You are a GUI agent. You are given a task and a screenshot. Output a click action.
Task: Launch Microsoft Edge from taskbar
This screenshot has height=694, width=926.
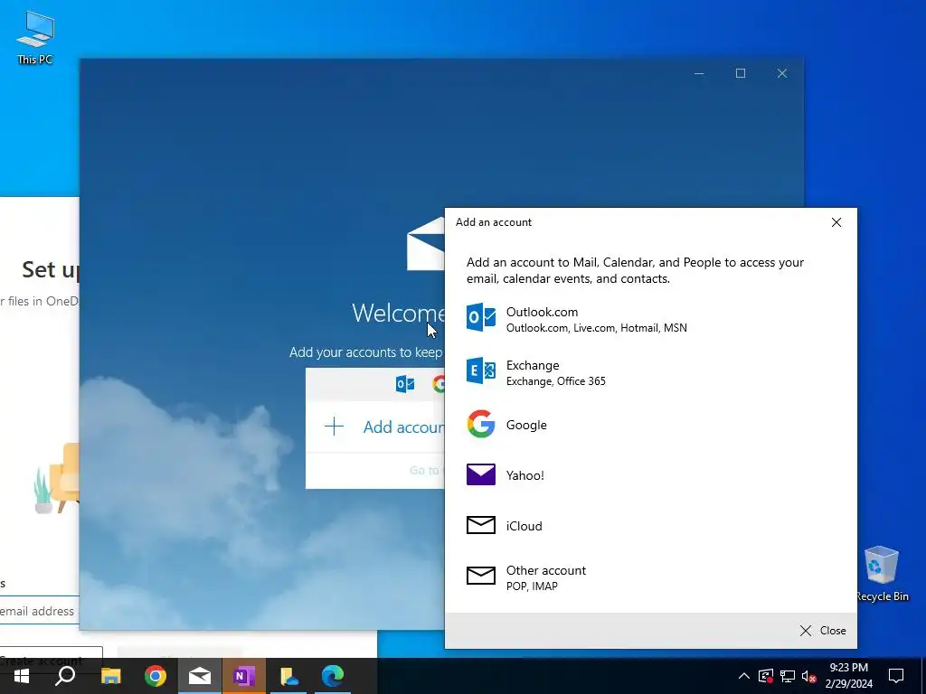click(x=333, y=676)
